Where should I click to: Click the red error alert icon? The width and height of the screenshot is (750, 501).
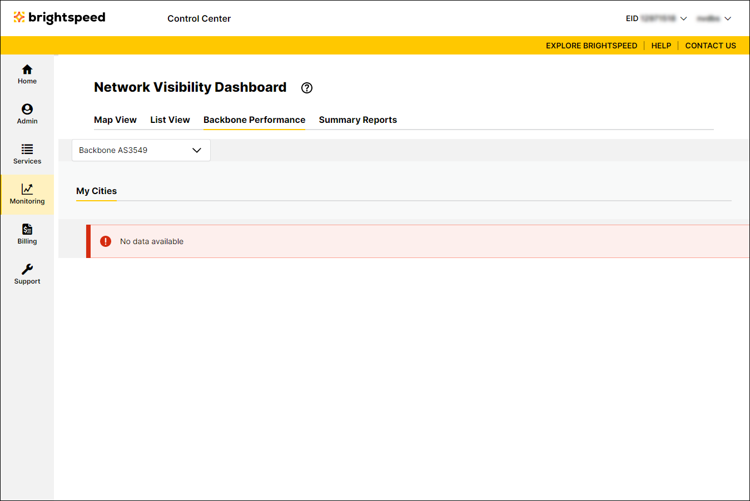(106, 241)
